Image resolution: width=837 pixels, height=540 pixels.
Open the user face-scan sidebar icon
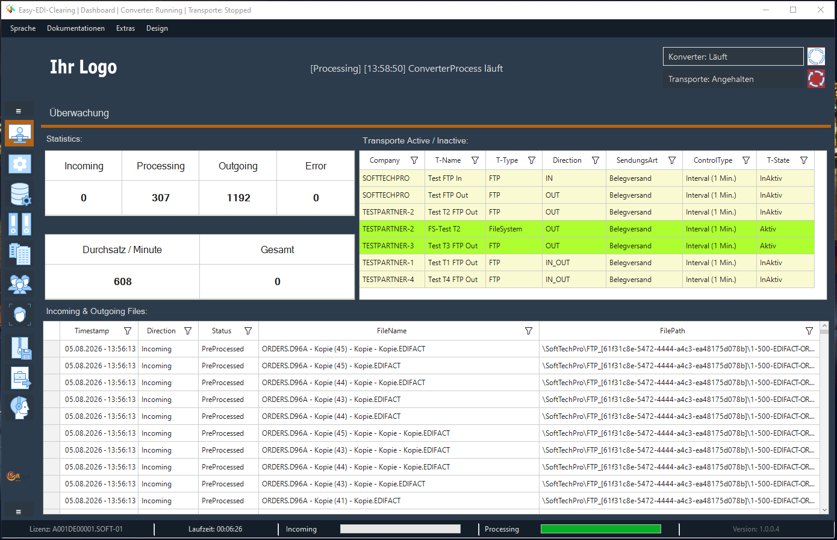point(20,315)
